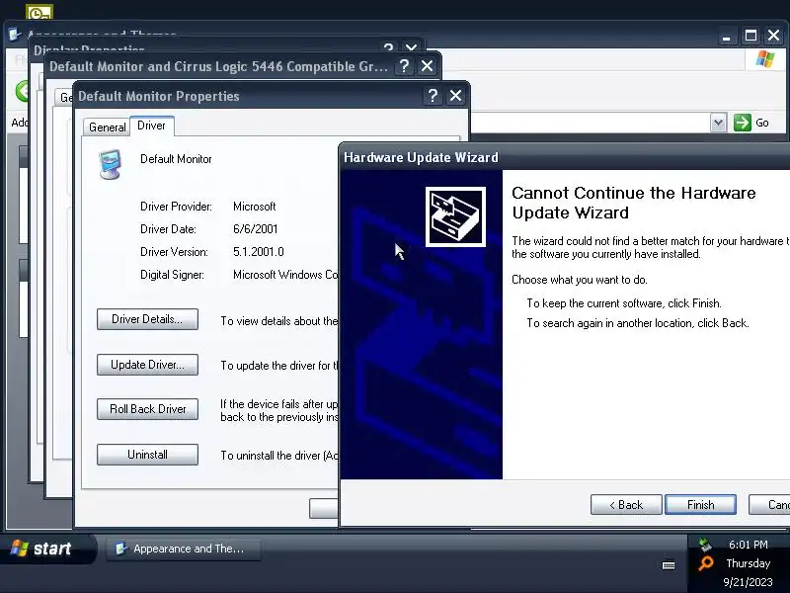Screen dimensions: 790x593
Task: Click the Windows flag logo icon
Action: [x=765, y=59]
